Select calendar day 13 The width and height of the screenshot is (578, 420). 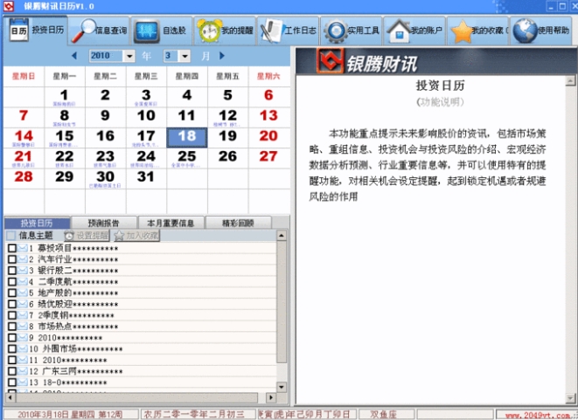point(268,117)
